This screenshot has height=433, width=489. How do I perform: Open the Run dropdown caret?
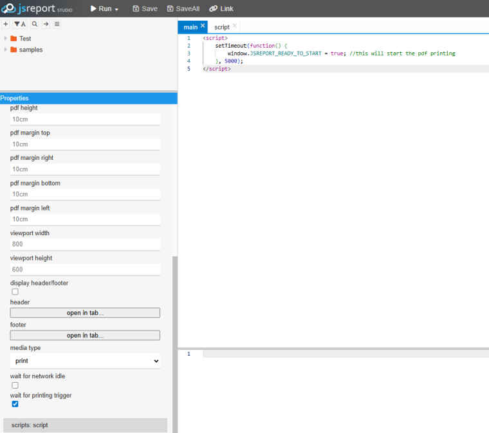click(x=116, y=10)
